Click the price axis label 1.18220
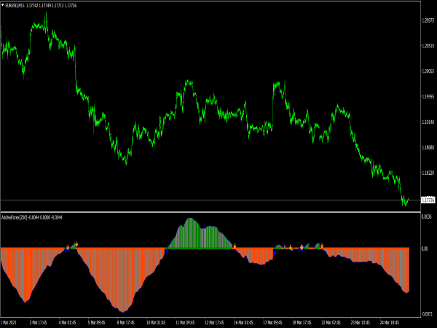The image size is (437, 328). tap(428, 173)
